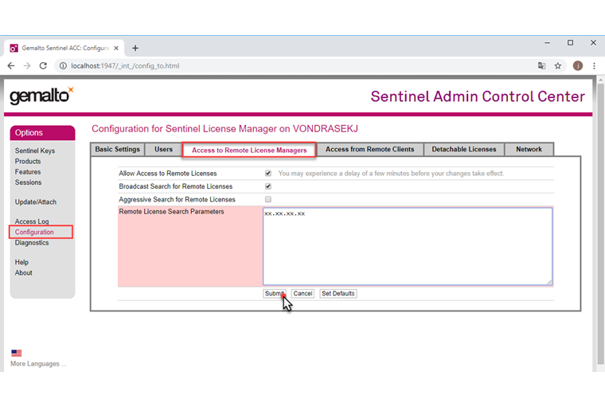This screenshot has width=605, height=407.
Task: Click the delay notice text beside first checkbox
Action: click(391, 174)
